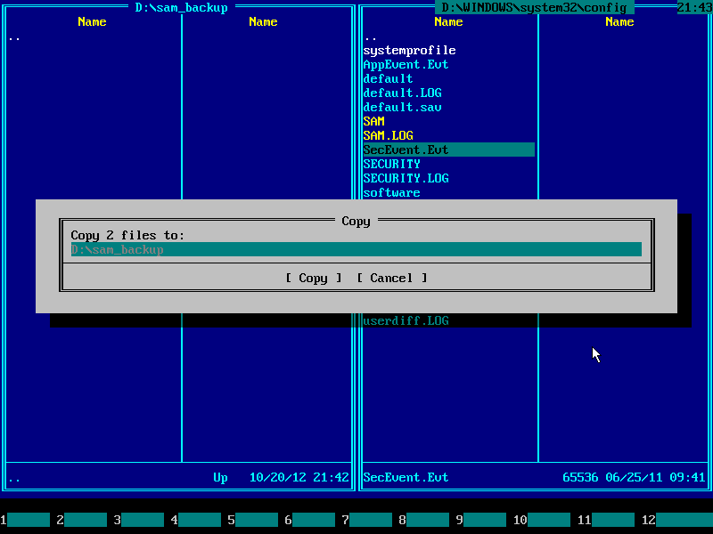Click the 65536 file size in status line
This screenshot has width=713, height=534.
tap(581, 477)
